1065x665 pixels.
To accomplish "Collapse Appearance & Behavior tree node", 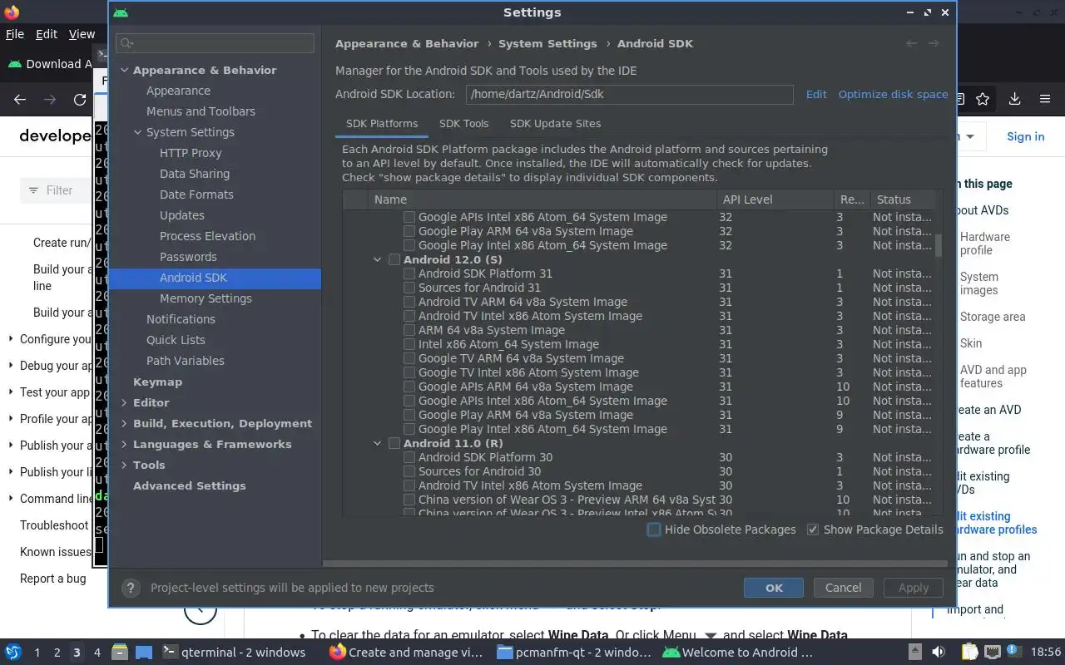I will (124, 70).
